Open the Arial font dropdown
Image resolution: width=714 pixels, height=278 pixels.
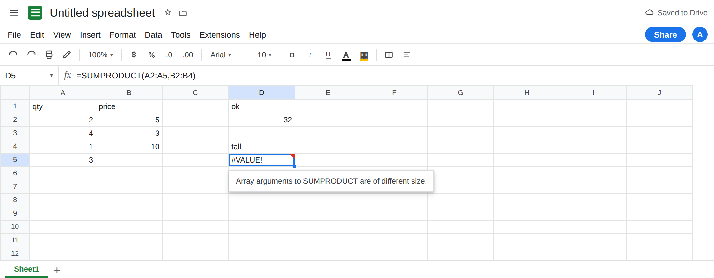pyautogui.click(x=221, y=55)
